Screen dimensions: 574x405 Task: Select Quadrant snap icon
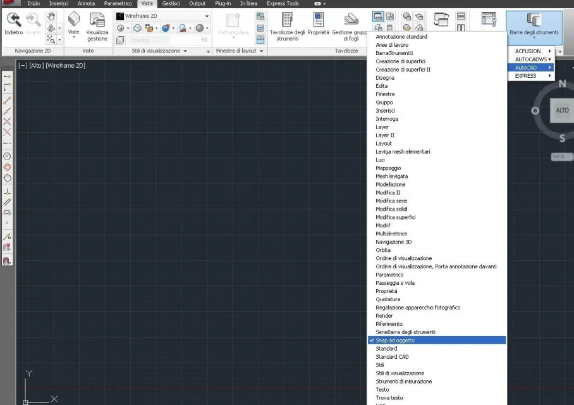click(x=7, y=167)
